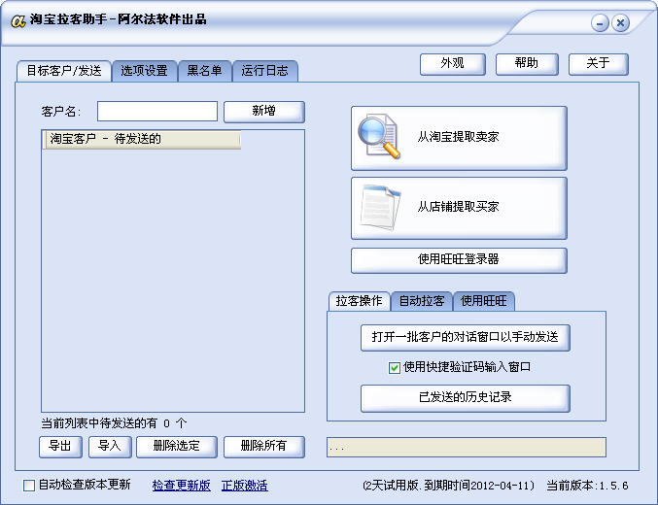Click the alpha logo icon in title bar
This screenshot has width=658, height=505.
coord(18,20)
